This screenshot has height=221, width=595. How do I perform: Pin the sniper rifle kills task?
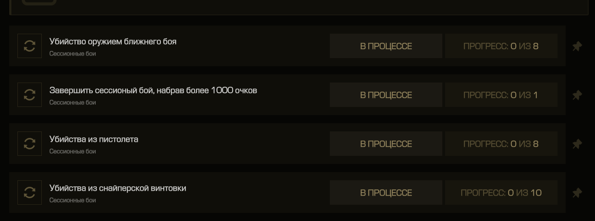click(x=577, y=193)
